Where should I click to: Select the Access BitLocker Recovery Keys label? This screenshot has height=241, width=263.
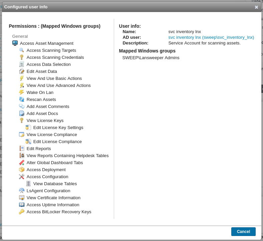tap(59, 212)
